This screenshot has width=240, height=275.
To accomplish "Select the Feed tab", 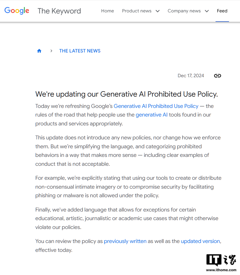I will click(222, 11).
